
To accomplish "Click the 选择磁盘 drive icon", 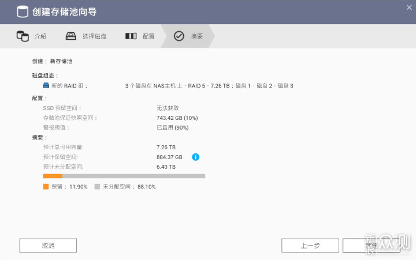I will click(71, 36).
